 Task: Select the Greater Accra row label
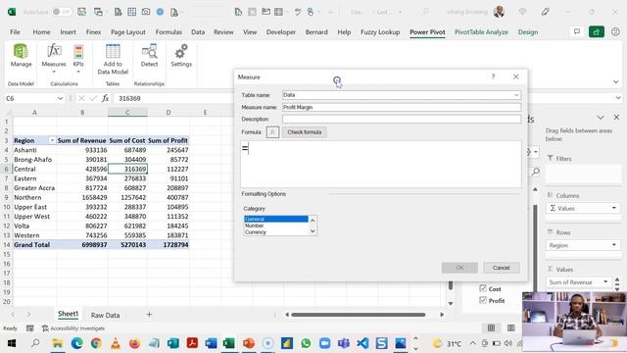34,187
